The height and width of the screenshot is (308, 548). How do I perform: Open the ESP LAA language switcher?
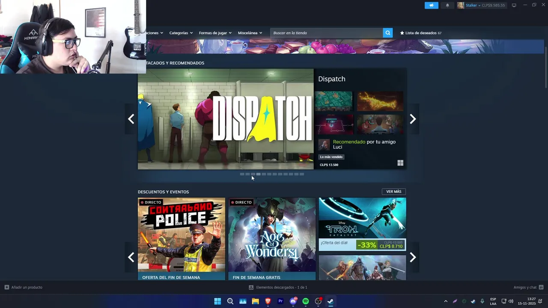click(493, 301)
